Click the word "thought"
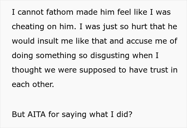 [x=27, y=70]
